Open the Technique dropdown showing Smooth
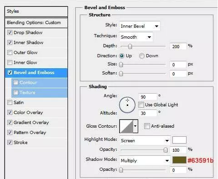 (136, 37)
